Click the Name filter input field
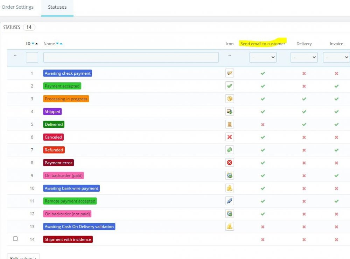350x259 pixels. [x=131, y=57]
